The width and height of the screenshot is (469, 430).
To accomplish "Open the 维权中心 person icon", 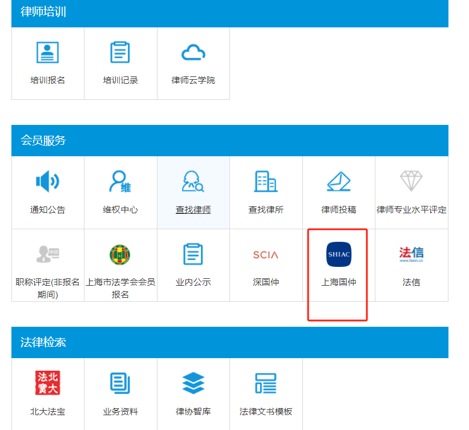I will click(120, 182).
